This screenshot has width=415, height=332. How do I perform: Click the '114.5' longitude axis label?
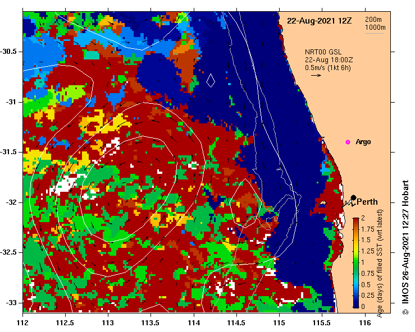click(x=236, y=323)
